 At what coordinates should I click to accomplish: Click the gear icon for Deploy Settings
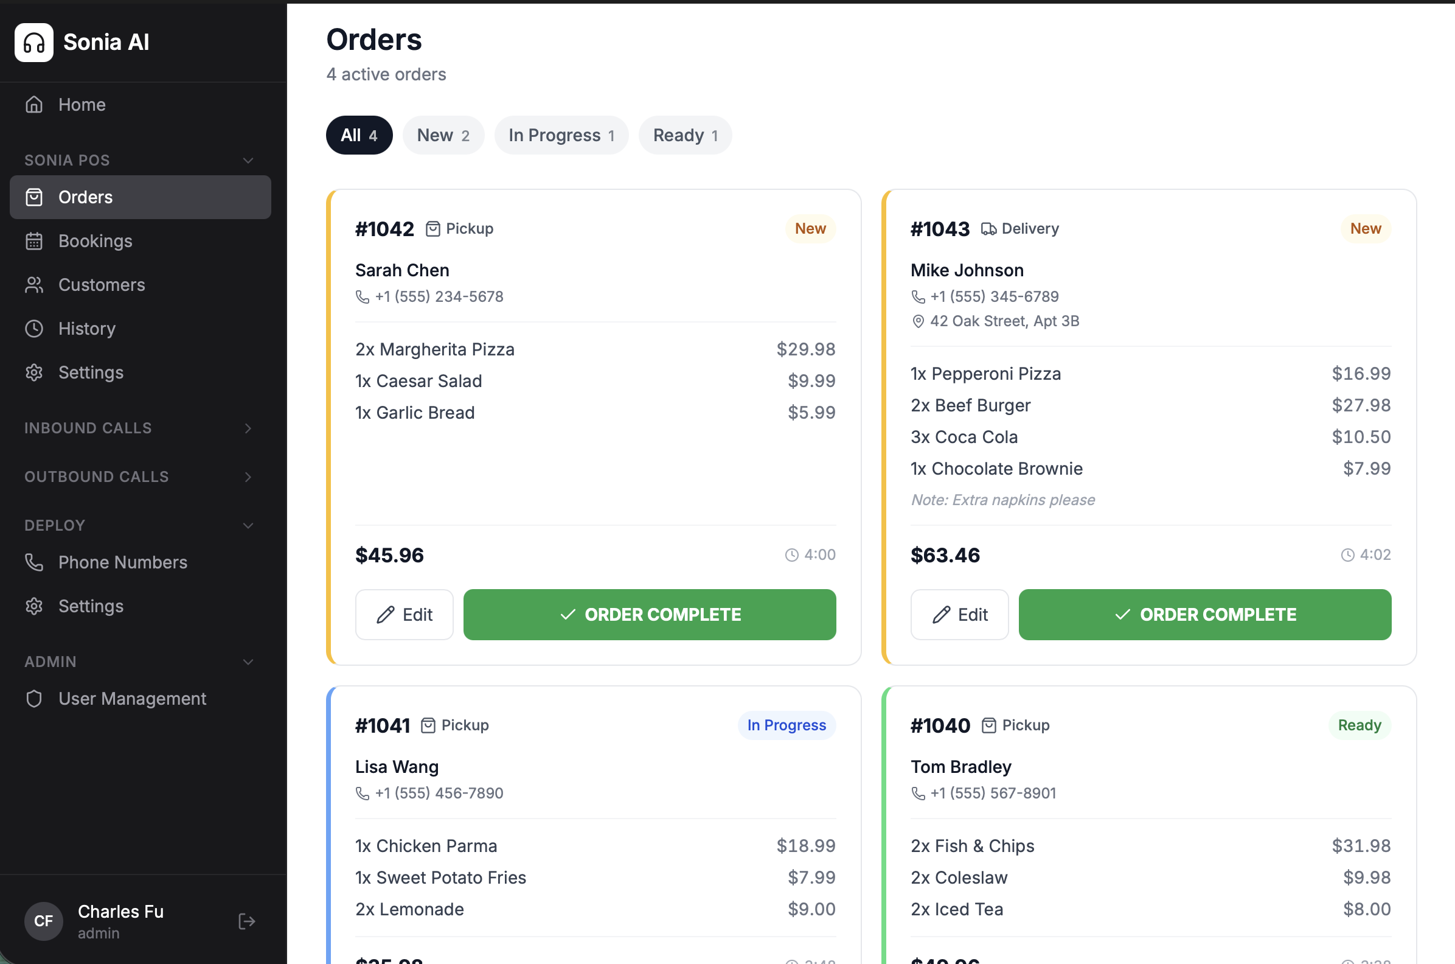(x=35, y=606)
